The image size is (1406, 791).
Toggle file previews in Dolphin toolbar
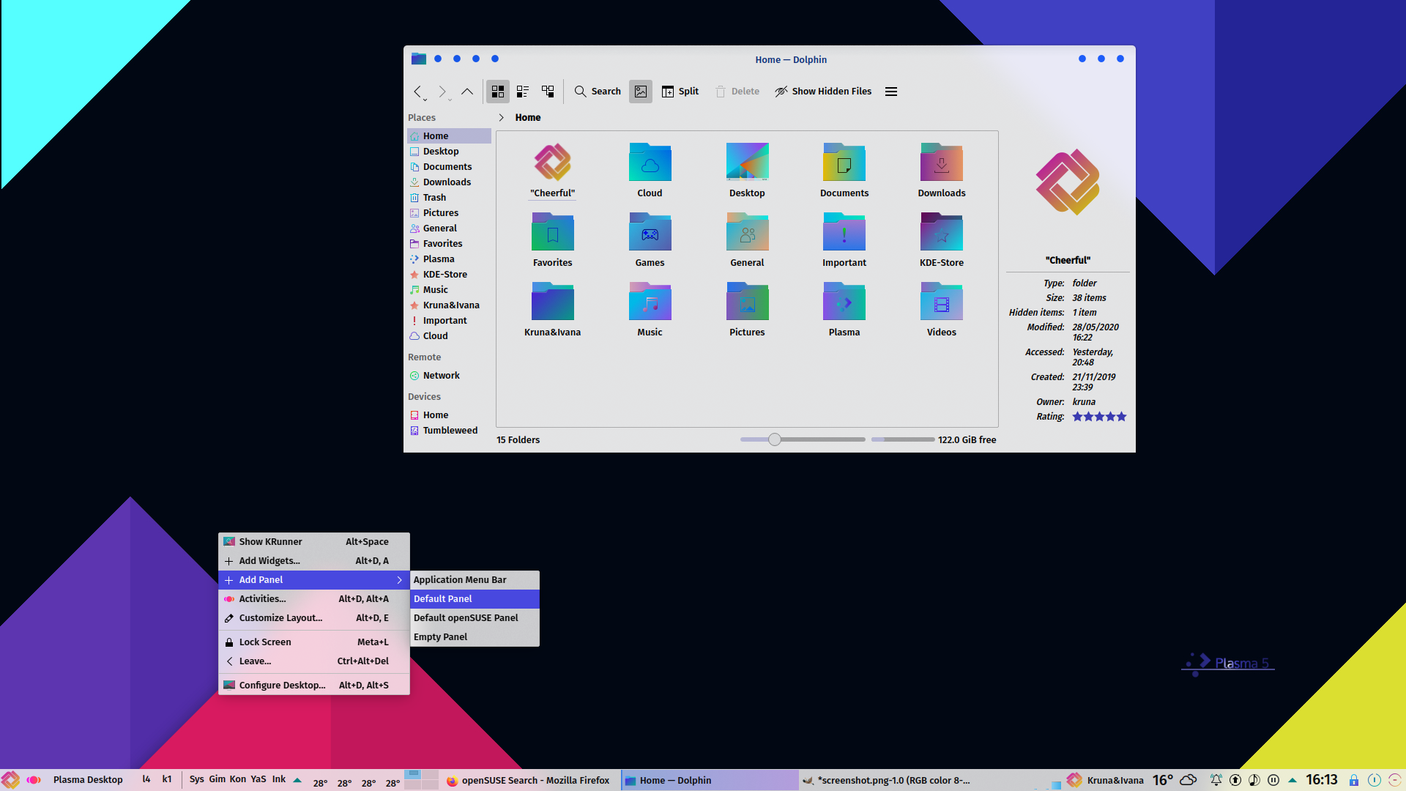(641, 92)
